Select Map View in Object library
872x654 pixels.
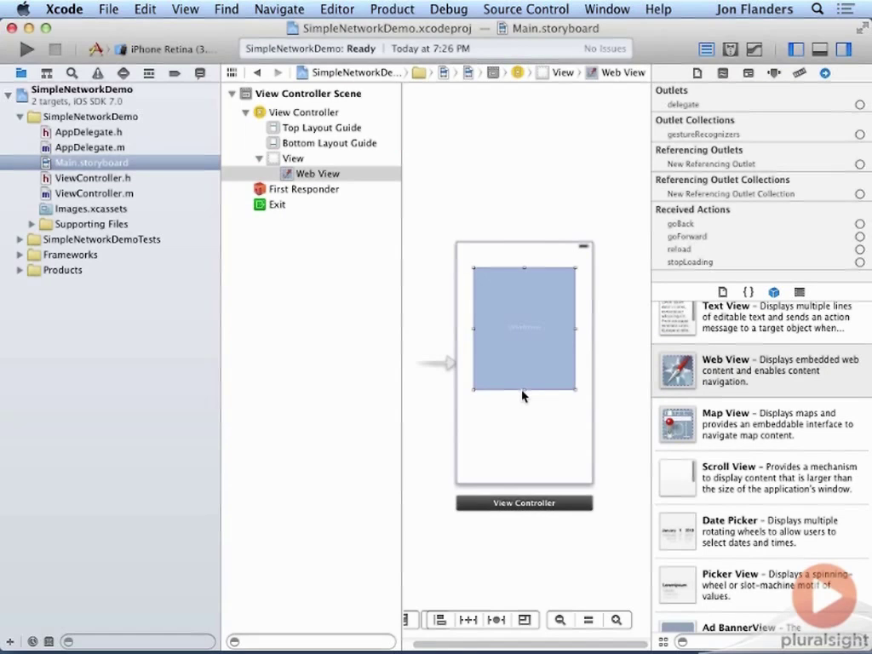(762, 424)
